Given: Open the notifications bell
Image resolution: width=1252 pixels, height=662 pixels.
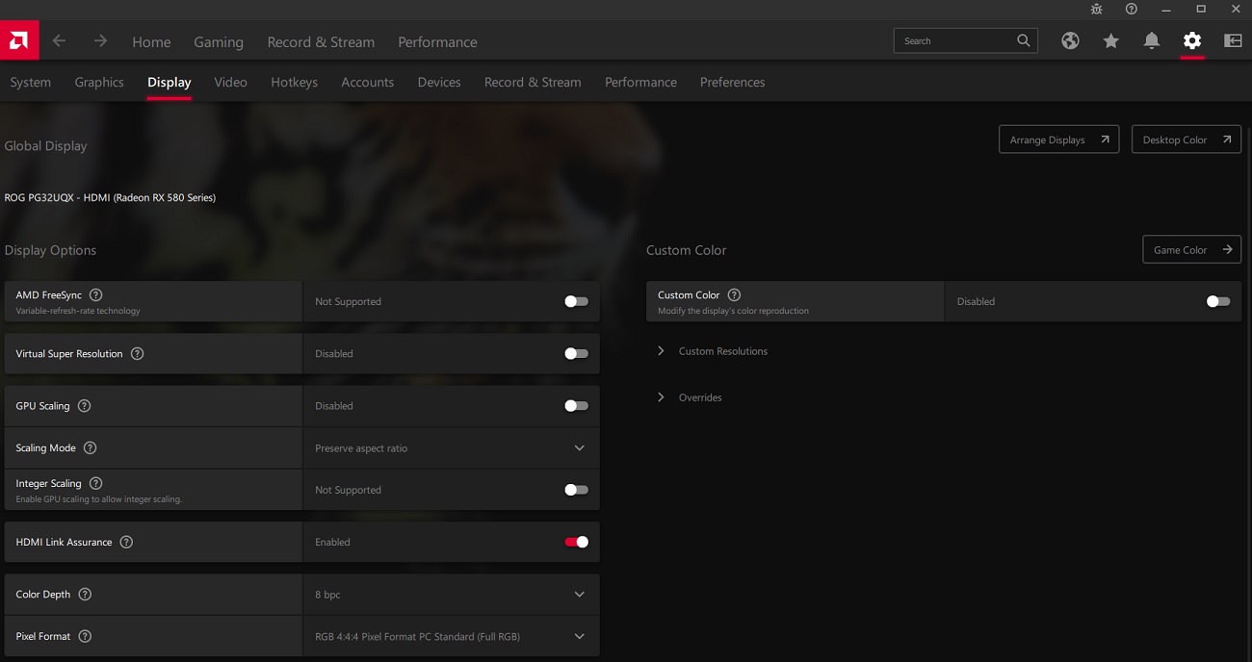Looking at the screenshot, I should (1151, 40).
